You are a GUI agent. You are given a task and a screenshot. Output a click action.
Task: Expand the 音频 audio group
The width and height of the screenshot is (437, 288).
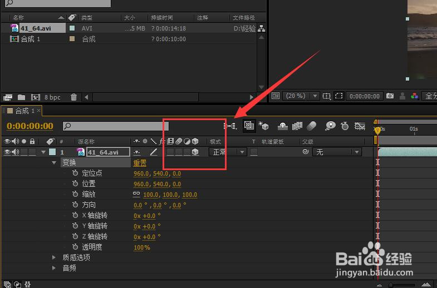(54, 268)
